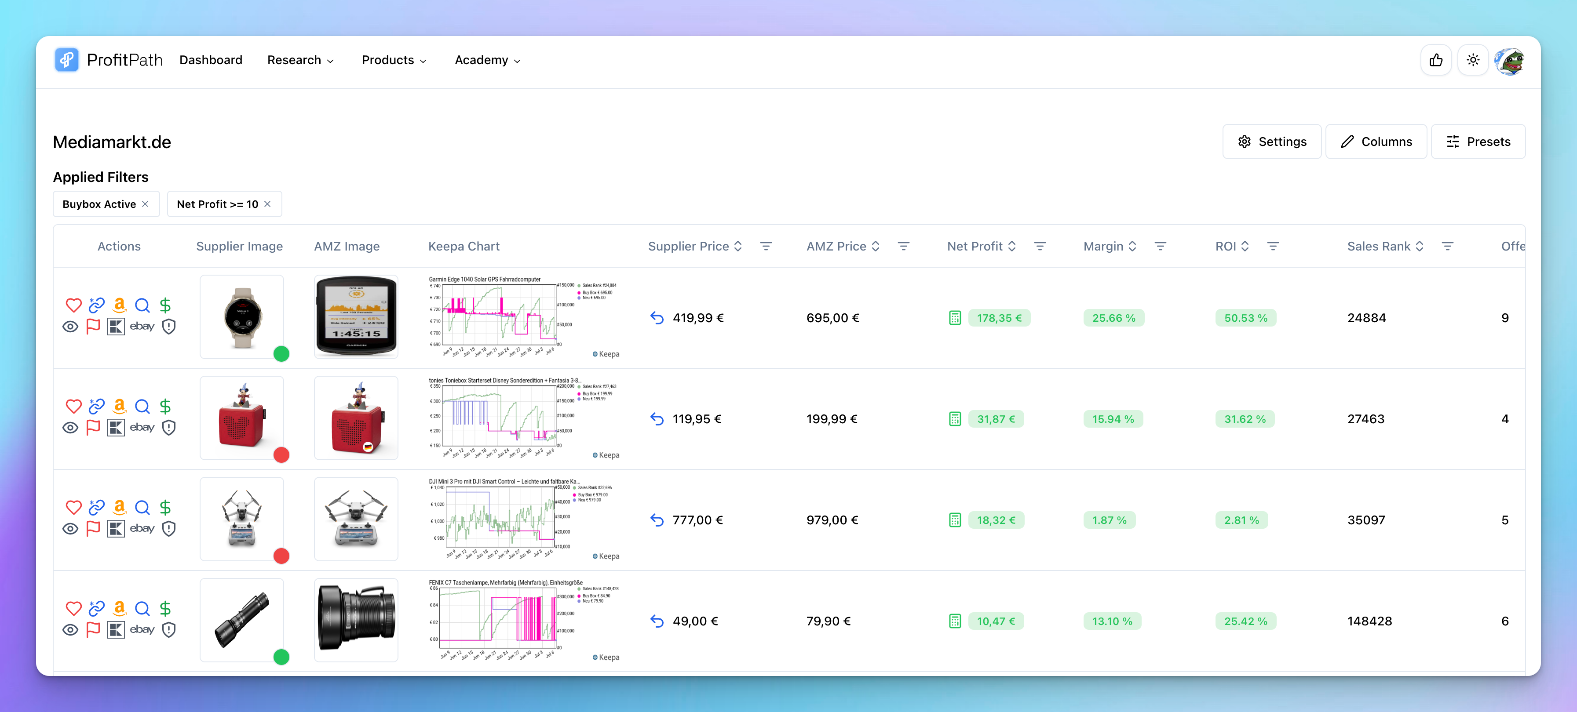The height and width of the screenshot is (712, 1577).
Task: Open the DJI Mini 3 Pro Keepa chart
Action: coord(524,520)
